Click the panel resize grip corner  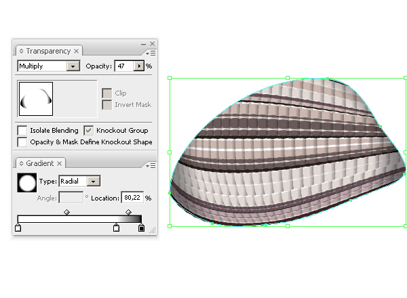coord(153,230)
